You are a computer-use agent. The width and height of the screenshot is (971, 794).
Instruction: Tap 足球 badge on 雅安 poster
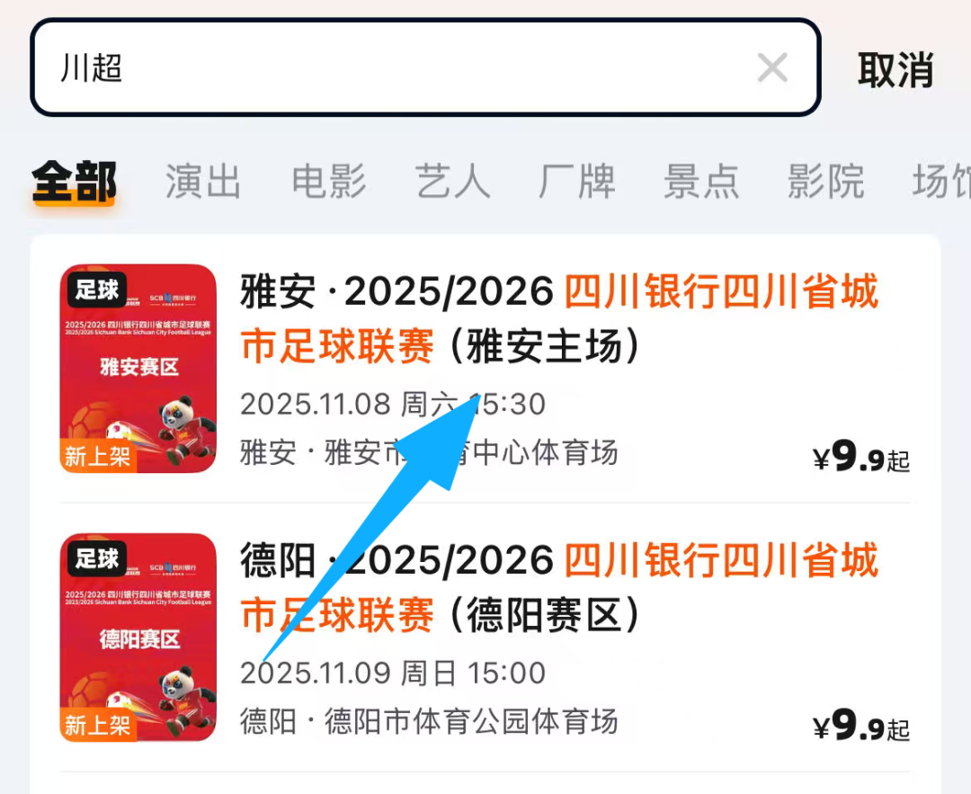point(96,290)
